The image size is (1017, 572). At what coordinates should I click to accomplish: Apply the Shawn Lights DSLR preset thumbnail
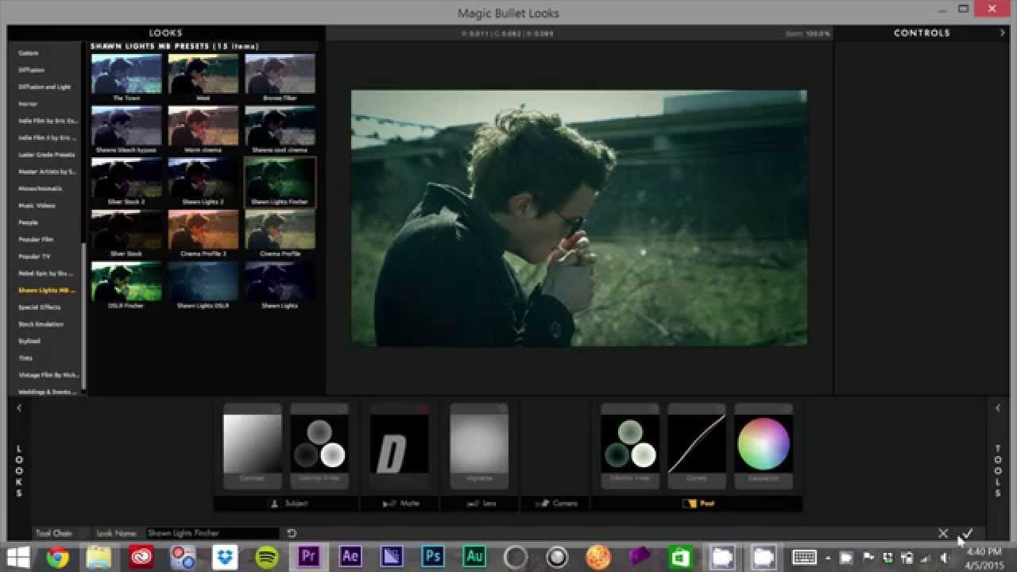click(x=203, y=282)
